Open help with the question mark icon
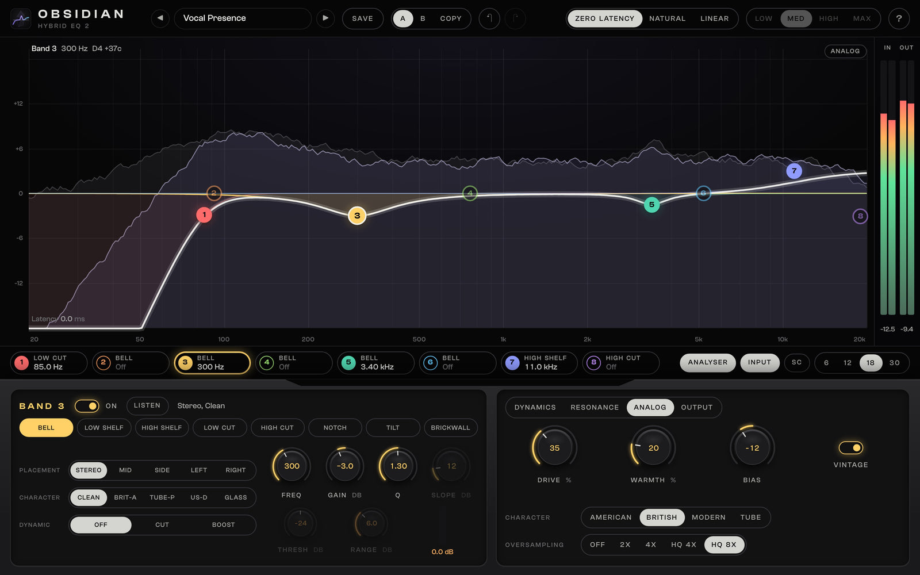The width and height of the screenshot is (920, 575). point(899,18)
